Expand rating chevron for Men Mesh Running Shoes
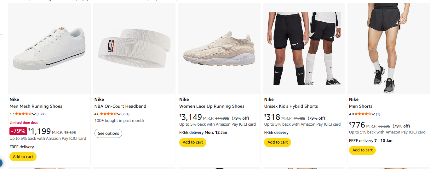 tap(34, 114)
